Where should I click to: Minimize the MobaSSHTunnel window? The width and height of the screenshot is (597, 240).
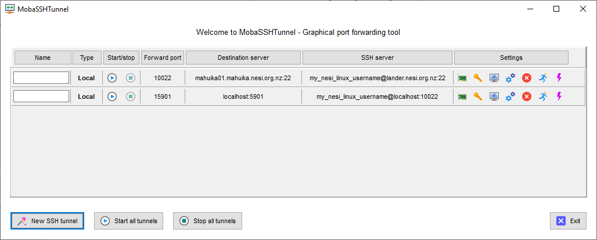(x=530, y=9)
